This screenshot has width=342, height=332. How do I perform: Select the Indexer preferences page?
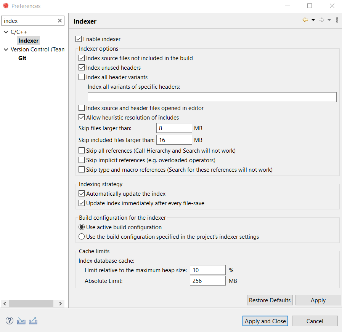coord(28,40)
